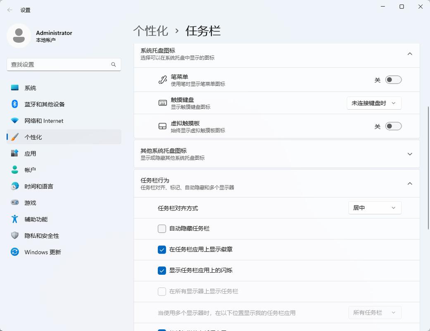Open the 触摸键盘 display dropdown
This screenshot has width=430, height=331.
373,103
